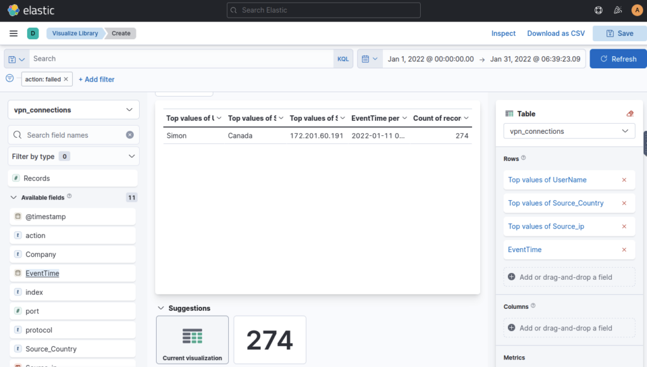The image size is (647, 367).
Task: Open the EventTime per column menu
Action: click(x=404, y=118)
